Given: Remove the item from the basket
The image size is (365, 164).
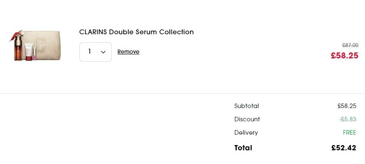Looking at the screenshot, I should pos(128,52).
